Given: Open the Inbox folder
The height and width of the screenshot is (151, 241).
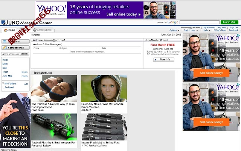Looking at the screenshot, I should [5, 60].
